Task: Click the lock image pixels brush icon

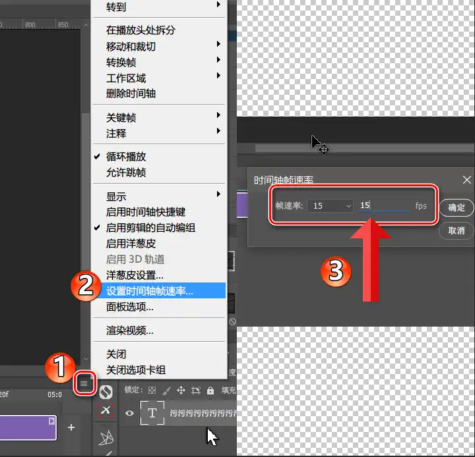Action: [166, 390]
